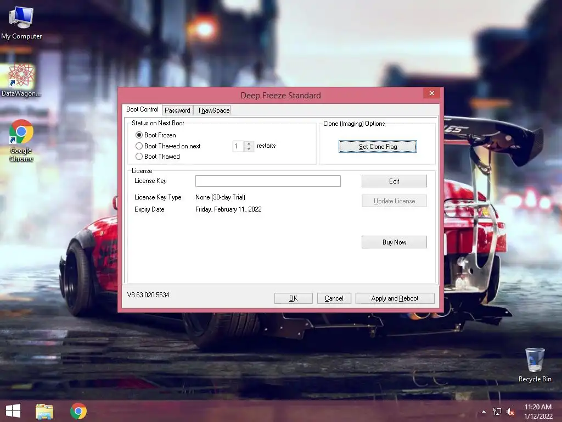Viewport: 562px width, 422px height.
Task: Select the Boot Frozen option
Action: (x=155, y=135)
